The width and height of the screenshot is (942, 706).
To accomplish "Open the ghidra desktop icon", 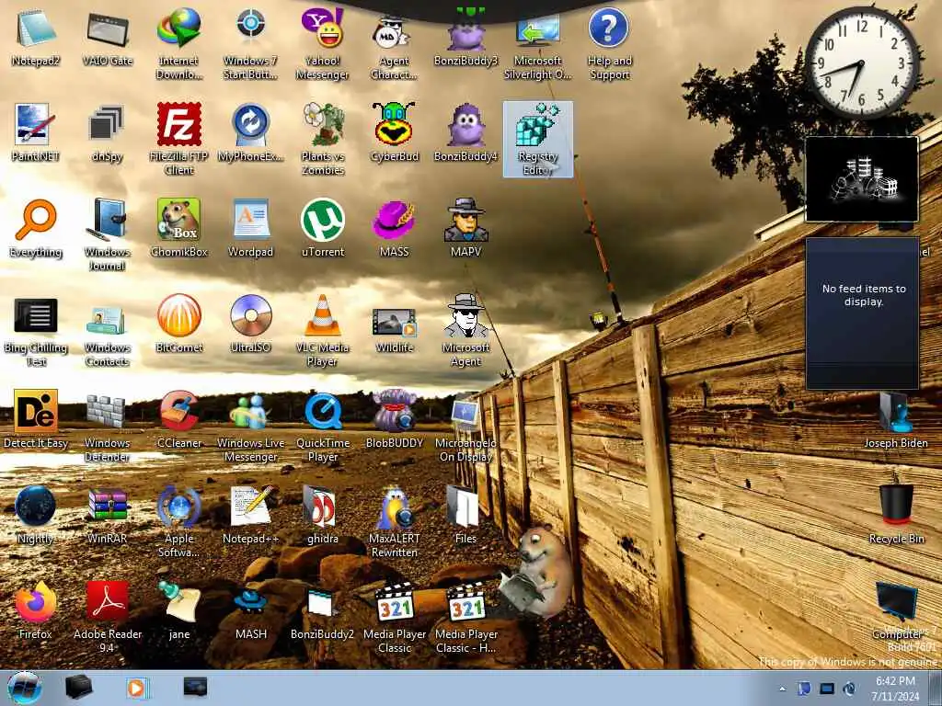I will coord(323,515).
